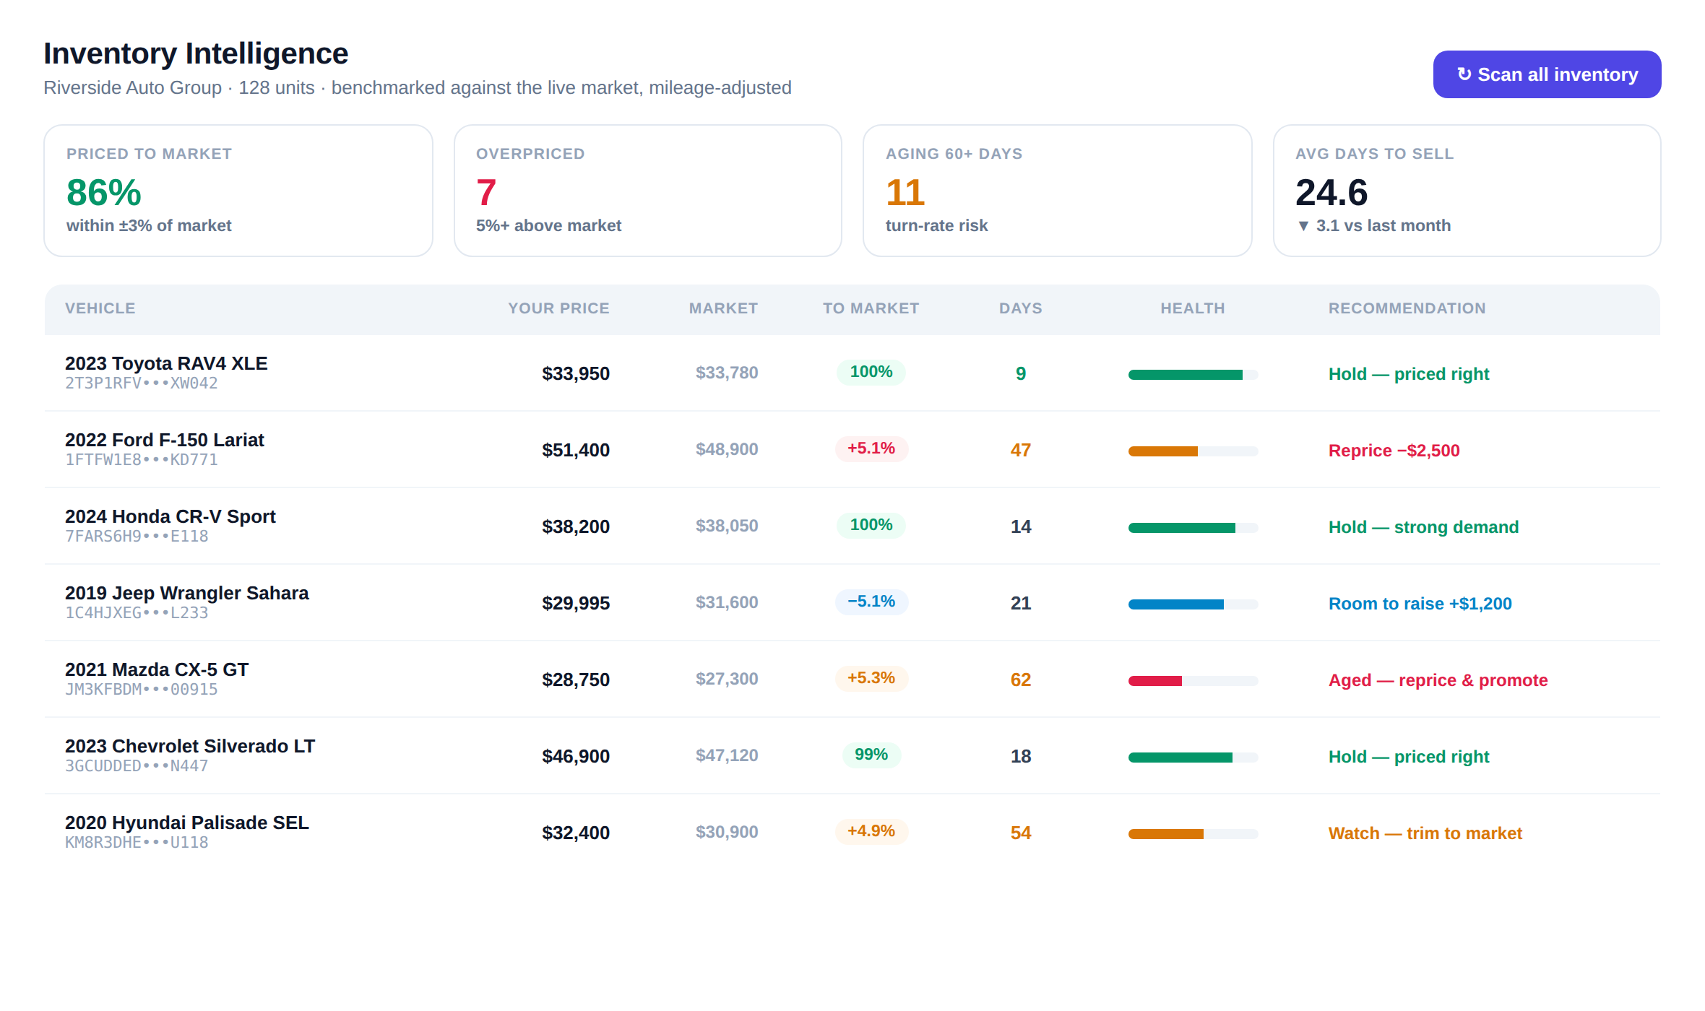
Task: Sort by the Market column header
Action: tap(723, 308)
